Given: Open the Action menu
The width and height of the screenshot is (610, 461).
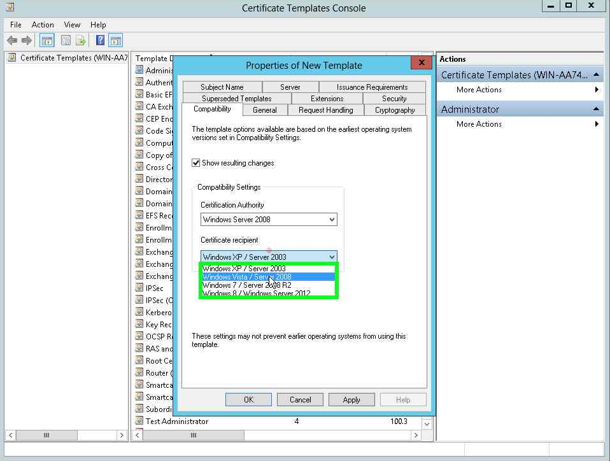Looking at the screenshot, I should pyautogui.click(x=43, y=24).
